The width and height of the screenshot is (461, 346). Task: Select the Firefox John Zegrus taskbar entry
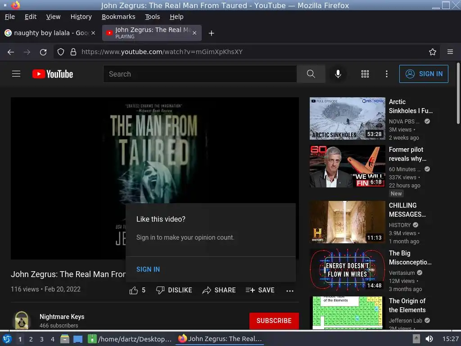(220, 339)
